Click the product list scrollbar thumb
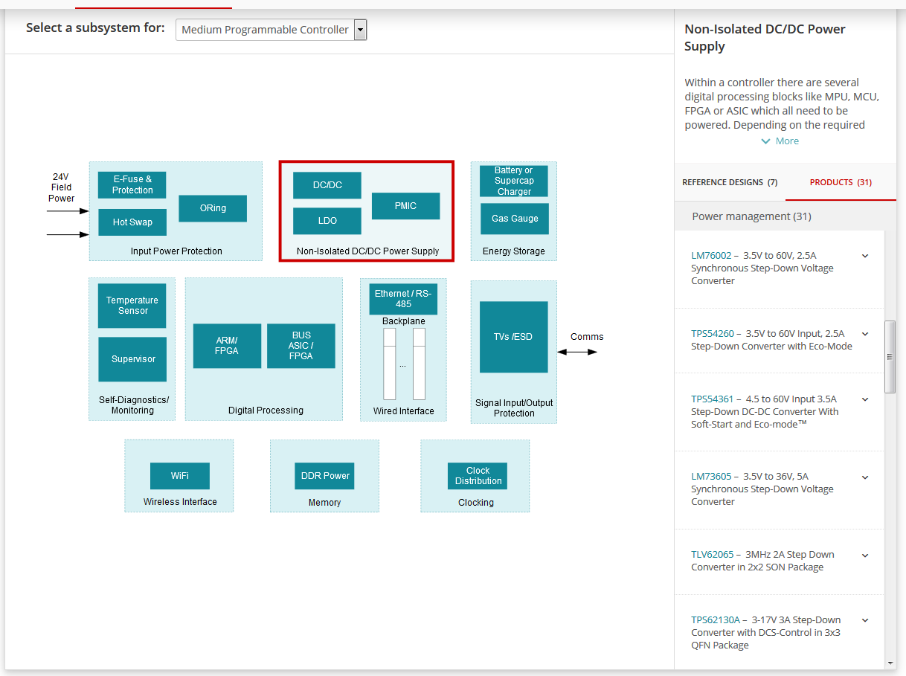 tap(890, 357)
